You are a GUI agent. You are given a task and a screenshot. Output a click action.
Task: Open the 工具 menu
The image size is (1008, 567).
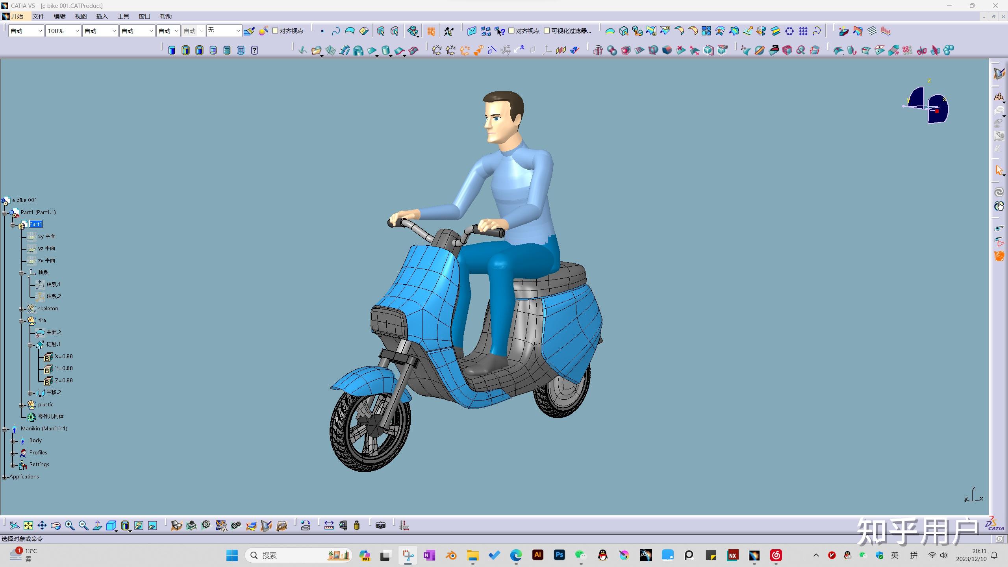(123, 16)
